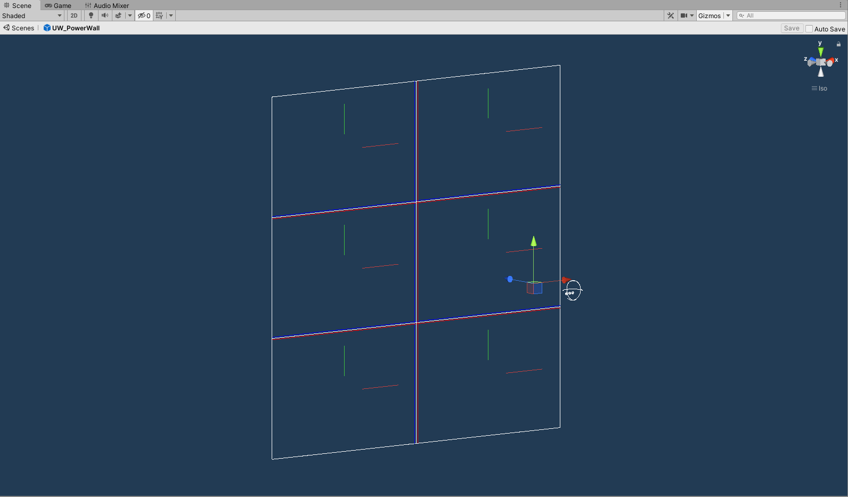The height and width of the screenshot is (497, 848).
Task: Open the component editor tools icon
Action: pyautogui.click(x=671, y=15)
